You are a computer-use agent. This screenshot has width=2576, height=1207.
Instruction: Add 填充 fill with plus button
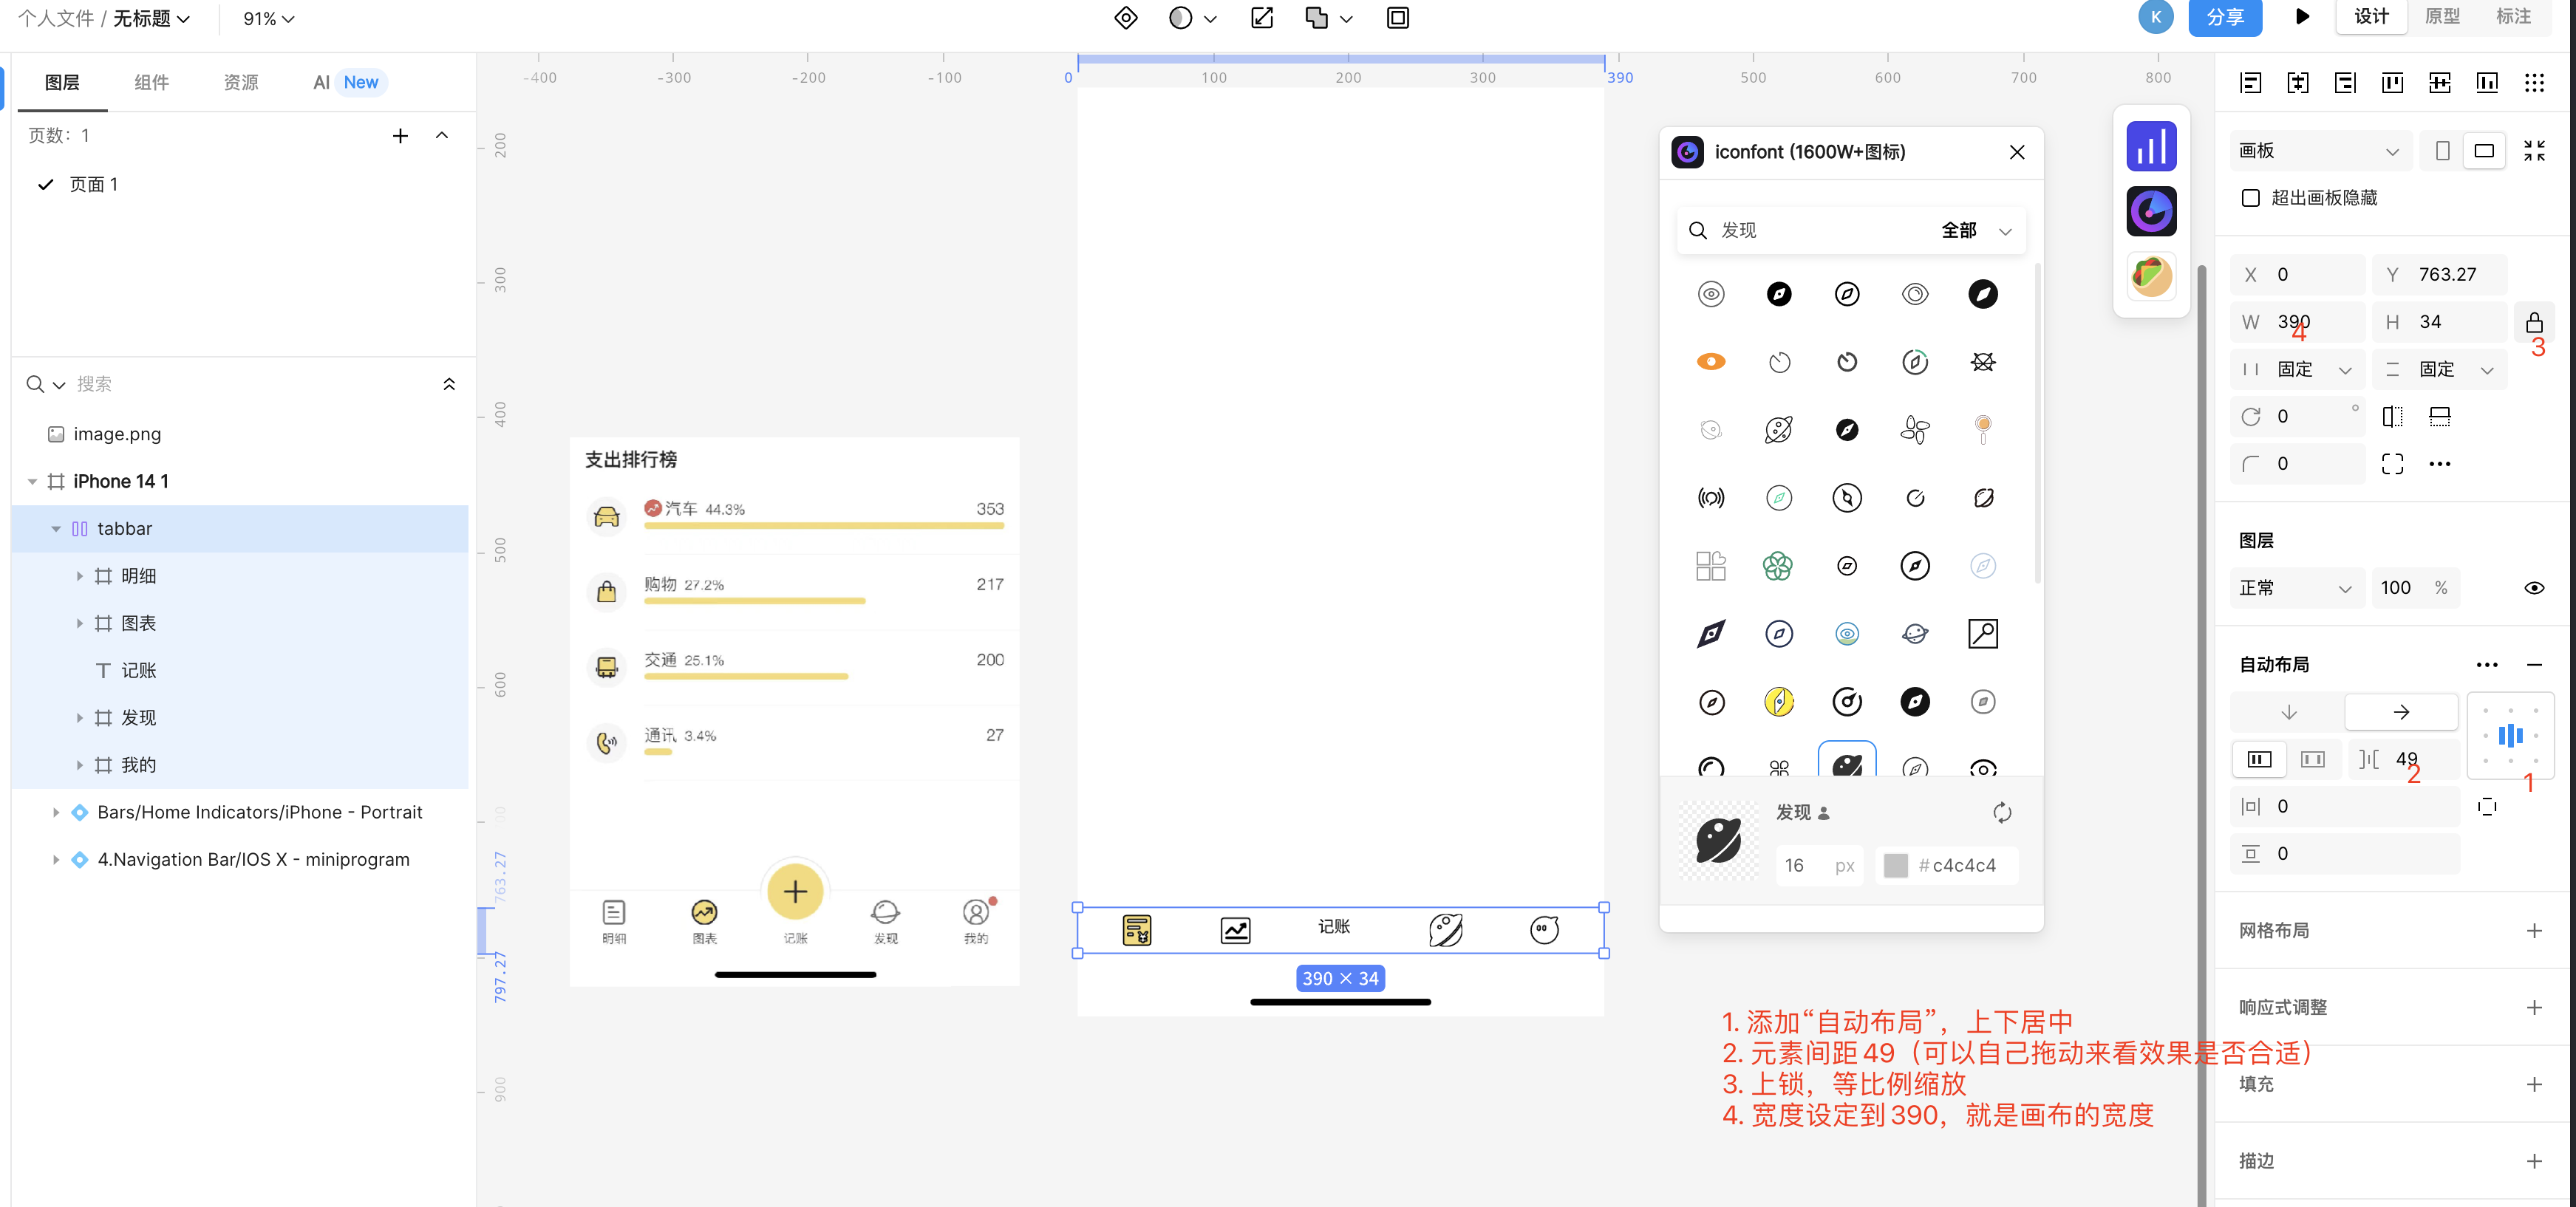coord(2533,1085)
